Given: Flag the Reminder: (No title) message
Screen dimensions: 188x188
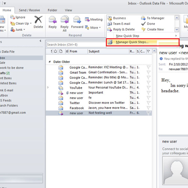Looking at the screenshot, I should [x=149, y=77].
